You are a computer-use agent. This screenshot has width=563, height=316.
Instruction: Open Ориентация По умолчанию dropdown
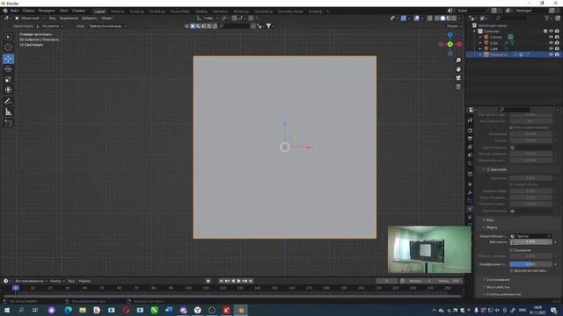(x=50, y=26)
